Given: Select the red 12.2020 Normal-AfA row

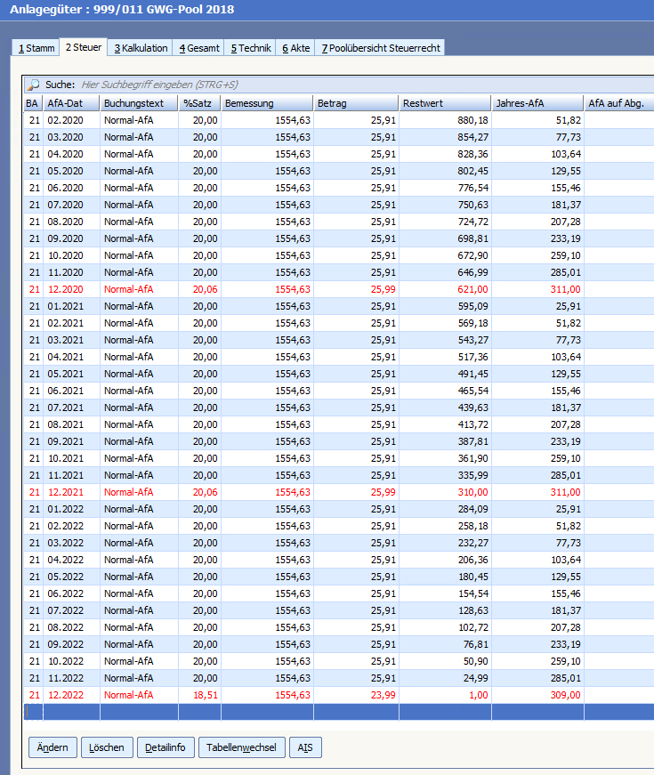Looking at the screenshot, I should pos(267,289).
